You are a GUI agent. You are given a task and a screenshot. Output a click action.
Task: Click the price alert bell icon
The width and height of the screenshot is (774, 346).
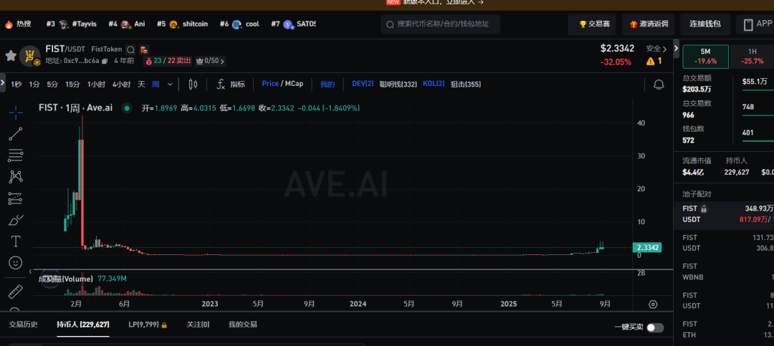(659, 85)
